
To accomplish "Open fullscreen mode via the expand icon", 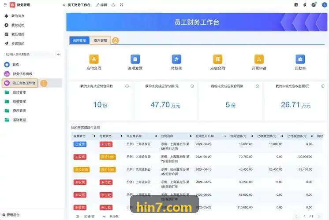I will tap(121, 5).
